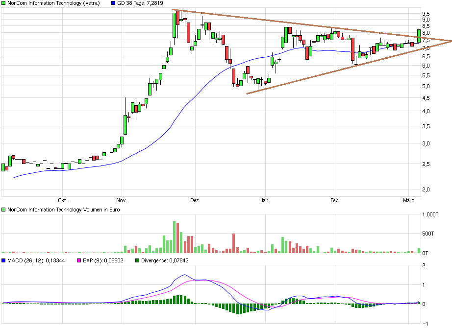This screenshot has width=452, height=328.
Task: Click the MACD axis value 2
Action: 424,265
